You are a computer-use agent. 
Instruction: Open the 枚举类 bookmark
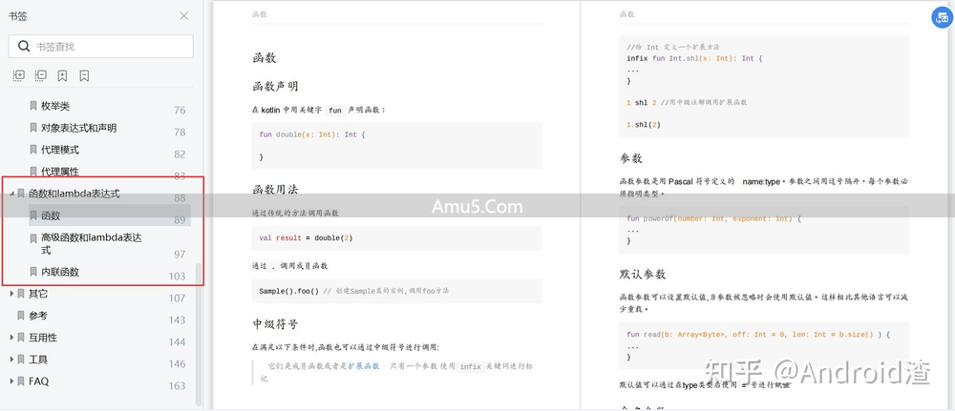[x=55, y=106]
